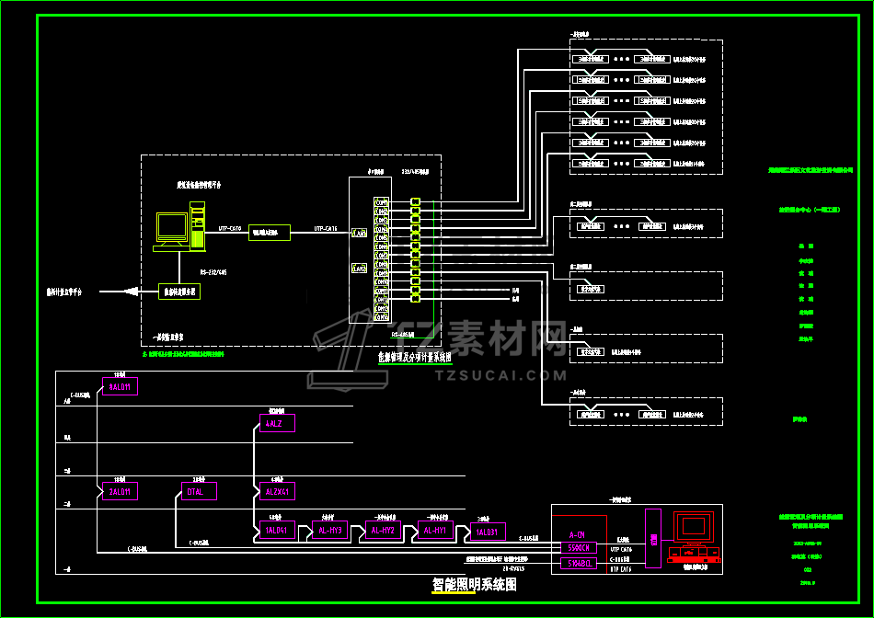Viewport: 874px width, 618px height.
Task: Click the yellow box between UTP-CAT6 lines
Action: point(270,233)
